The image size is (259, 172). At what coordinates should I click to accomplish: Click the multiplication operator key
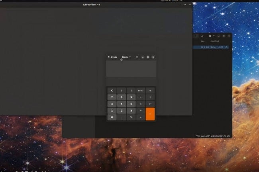click(141, 104)
